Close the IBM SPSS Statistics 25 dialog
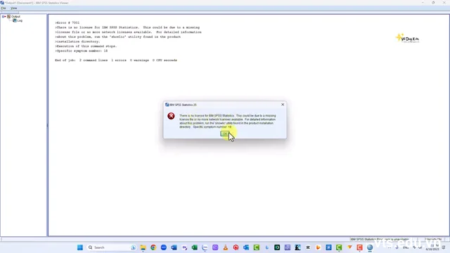 pos(283,105)
